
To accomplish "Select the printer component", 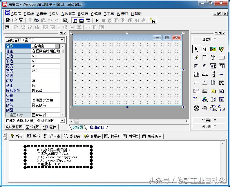I will click(205, 108).
